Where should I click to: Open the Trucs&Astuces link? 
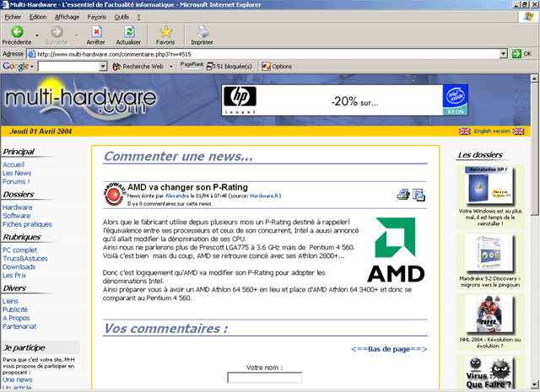coord(25,259)
